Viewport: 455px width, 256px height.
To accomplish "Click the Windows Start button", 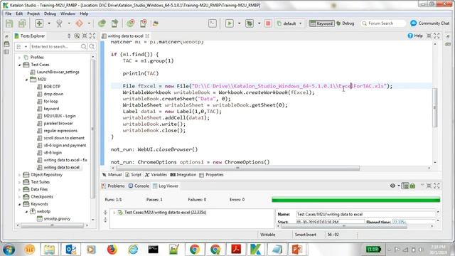I will (x=9, y=250).
